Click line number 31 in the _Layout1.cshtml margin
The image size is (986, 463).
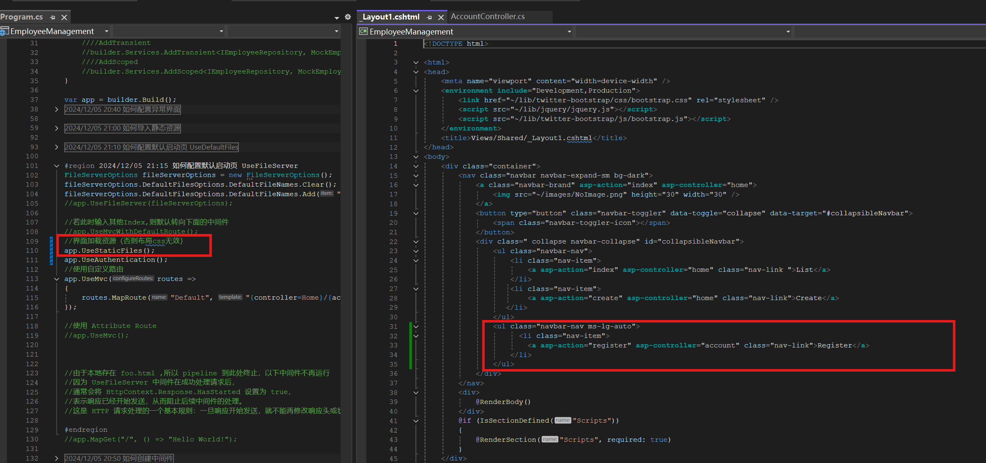pyautogui.click(x=393, y=326)
